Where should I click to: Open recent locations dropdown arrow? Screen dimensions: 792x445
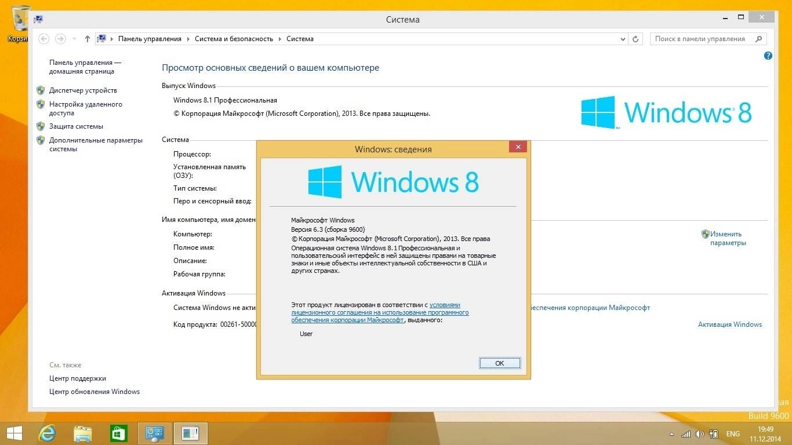pos(74,39)
